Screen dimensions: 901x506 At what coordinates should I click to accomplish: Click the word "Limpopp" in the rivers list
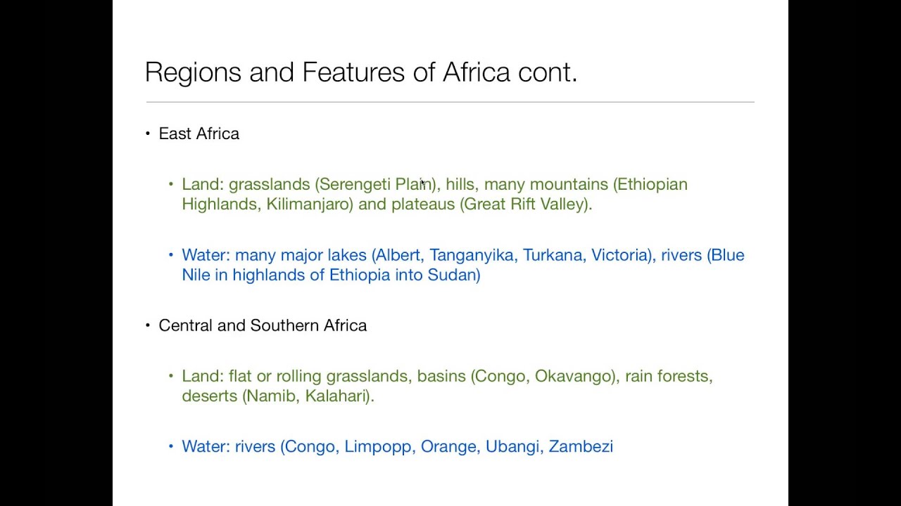tap(373, 447)
